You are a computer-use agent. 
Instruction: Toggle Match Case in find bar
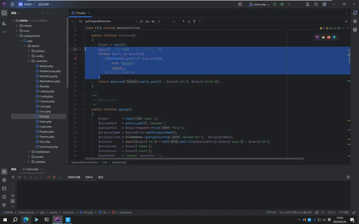[x=147, y=21]
